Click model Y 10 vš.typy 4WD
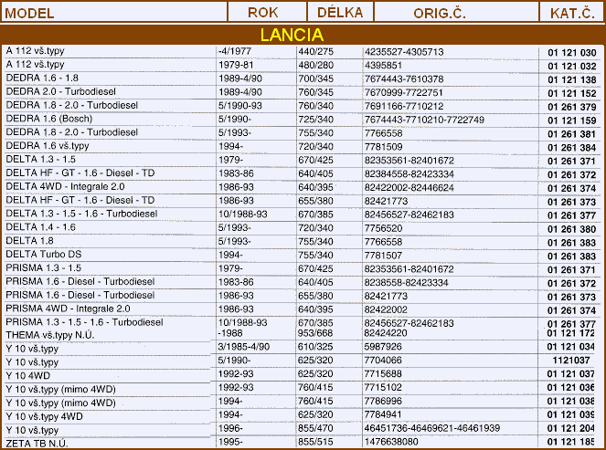This screenshot has height=450, width=606. (x=45, y=416)
